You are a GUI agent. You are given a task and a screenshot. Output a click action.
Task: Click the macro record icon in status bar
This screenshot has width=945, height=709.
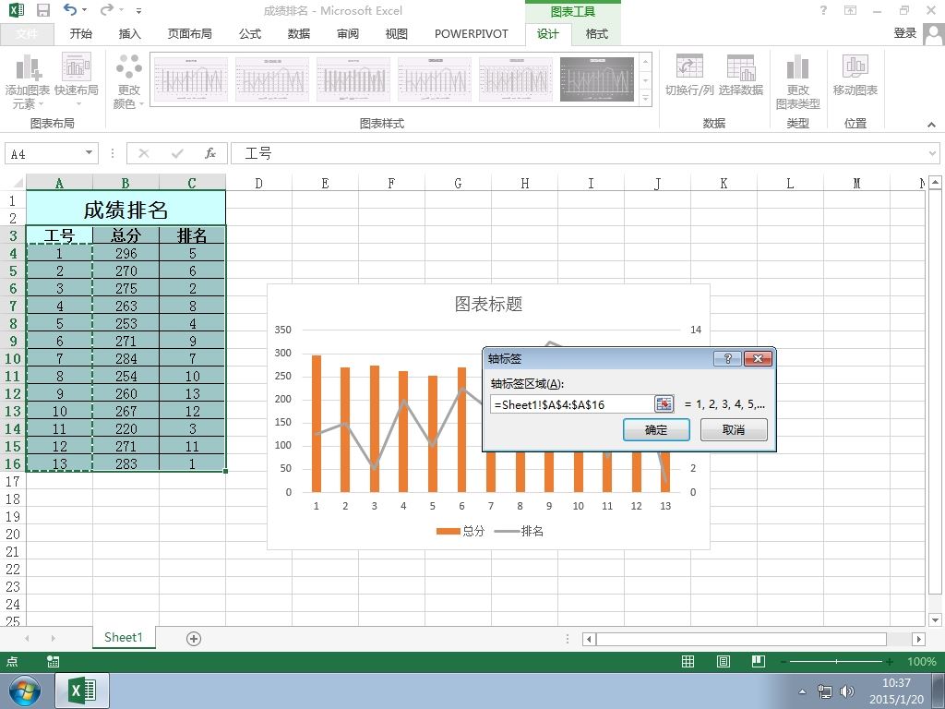(x=53, y=662)
